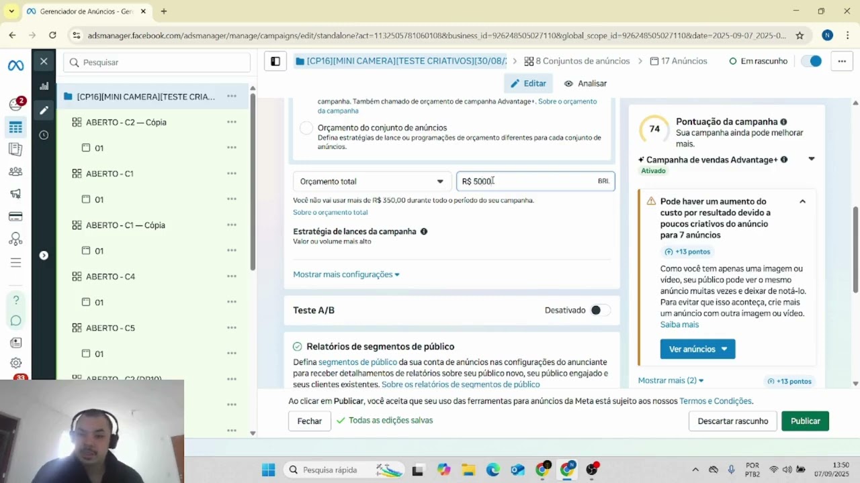Collapse the cost increase warning card

[802, 201]
